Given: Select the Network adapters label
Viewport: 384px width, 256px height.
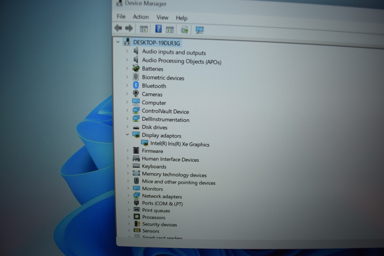Looking at the screenshot, I should (162, 196).
